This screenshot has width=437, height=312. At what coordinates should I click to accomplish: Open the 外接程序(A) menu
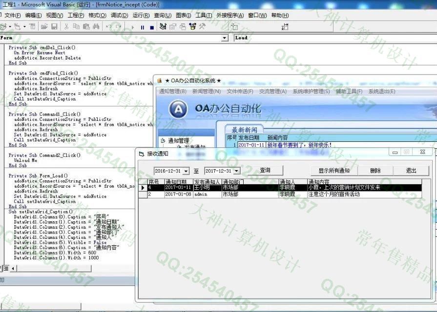tap(230, 15)
